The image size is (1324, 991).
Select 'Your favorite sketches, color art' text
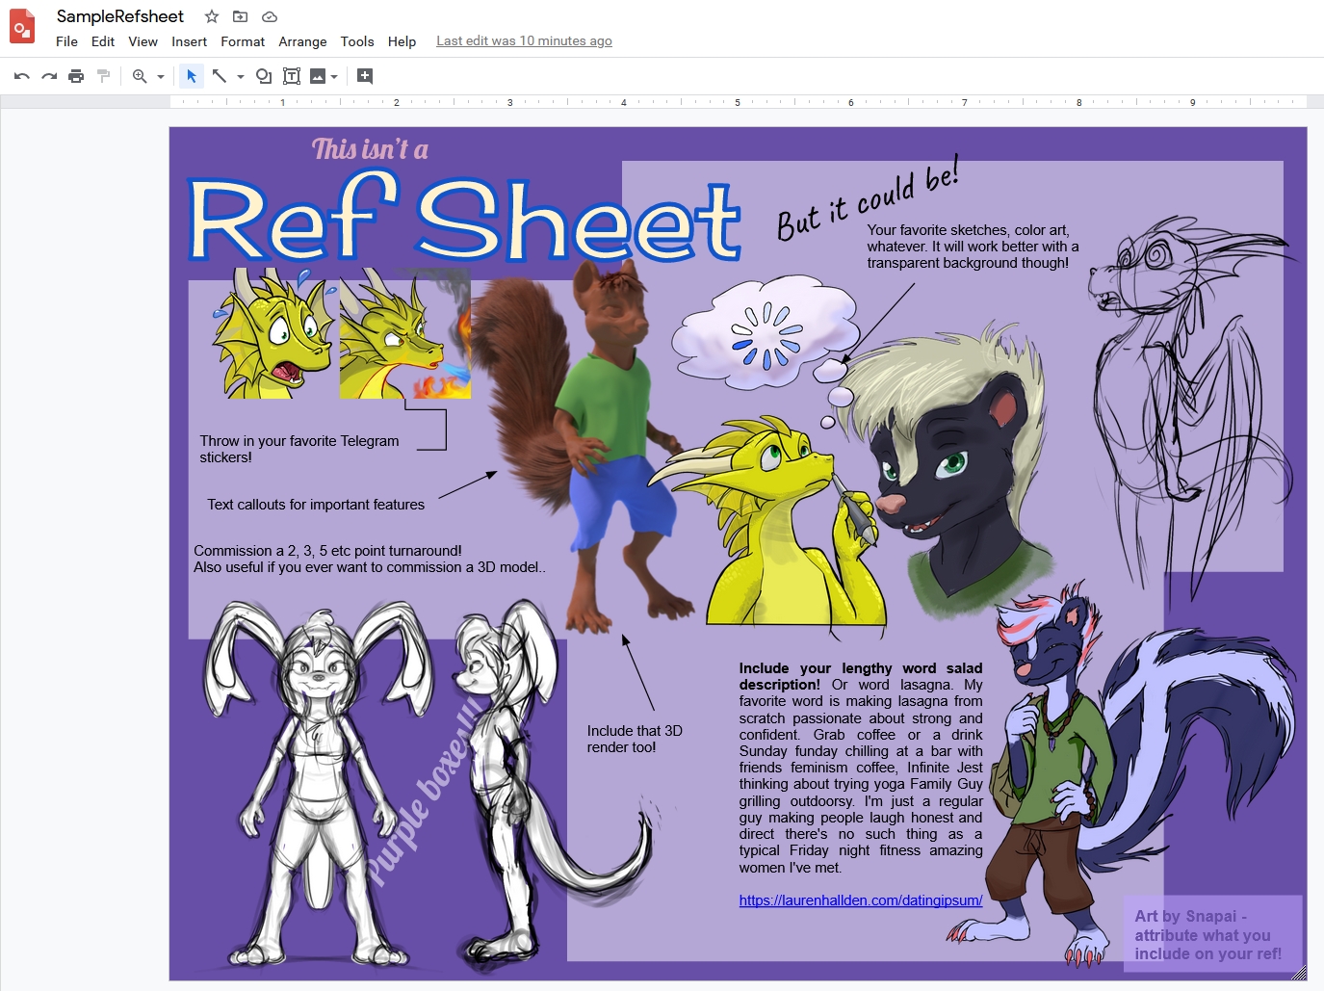point(973,247)
